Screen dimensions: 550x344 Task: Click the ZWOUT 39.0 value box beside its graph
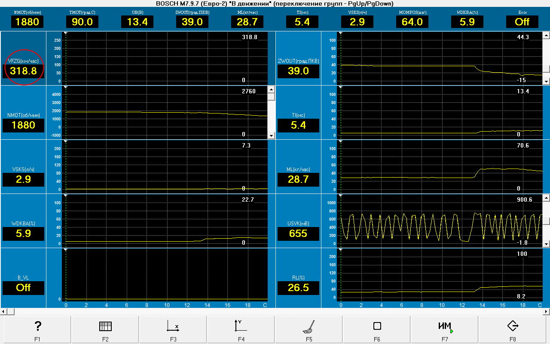(x=298, y=71)
